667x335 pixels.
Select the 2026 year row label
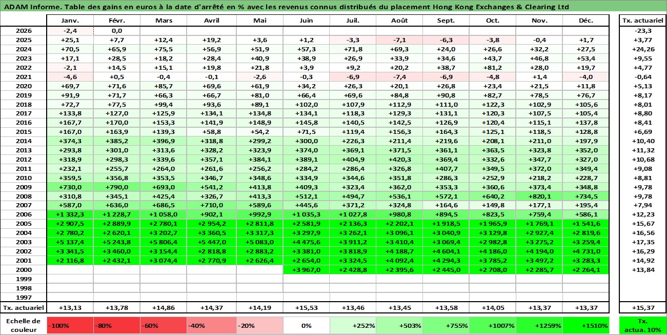tap(24, 31)
